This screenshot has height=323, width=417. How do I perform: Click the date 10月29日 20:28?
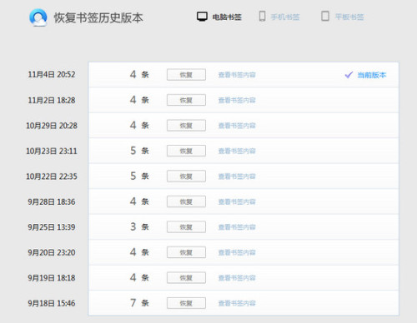point(52,126)
